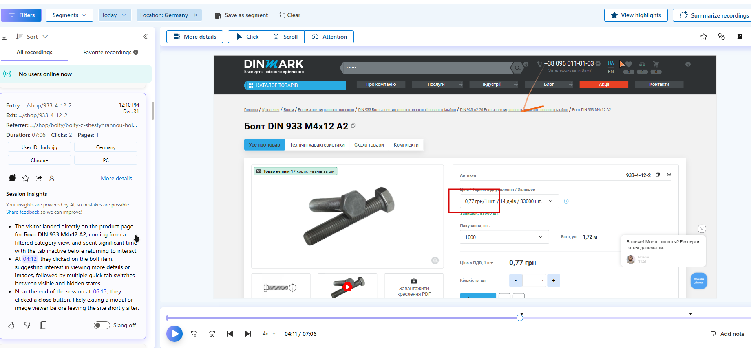Switch the site language to EN

click(611, 72)
